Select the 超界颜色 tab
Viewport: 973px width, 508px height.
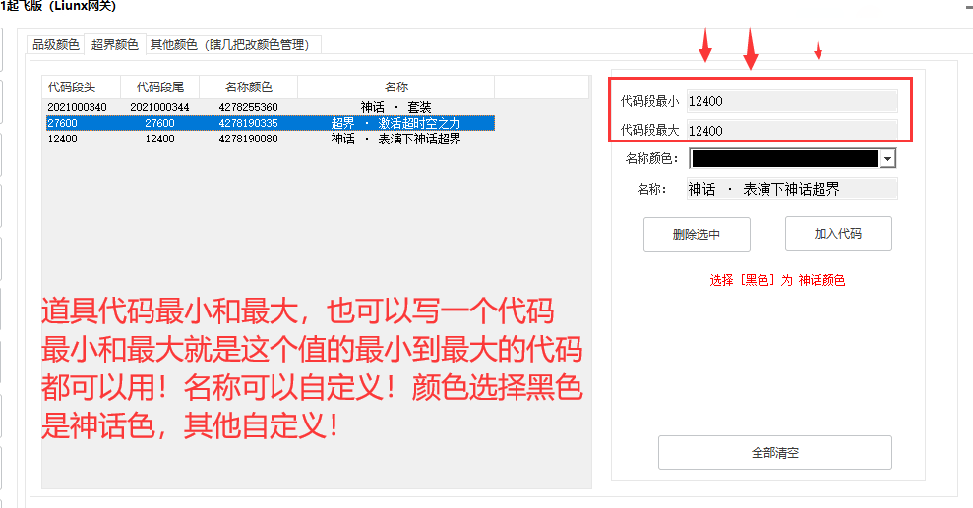pyautogui.click(x=115, y=44)
